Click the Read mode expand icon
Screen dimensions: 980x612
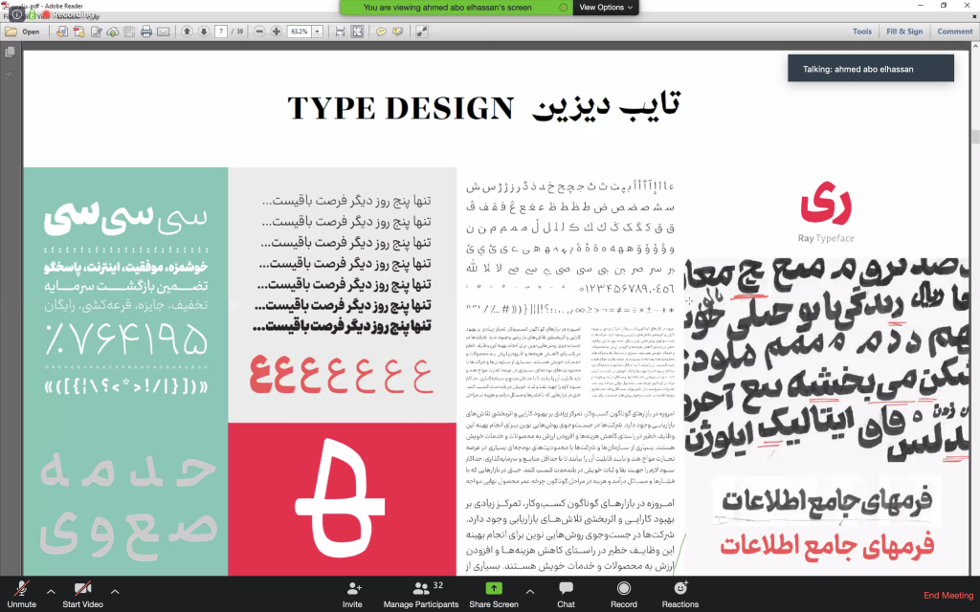(422, 32)
